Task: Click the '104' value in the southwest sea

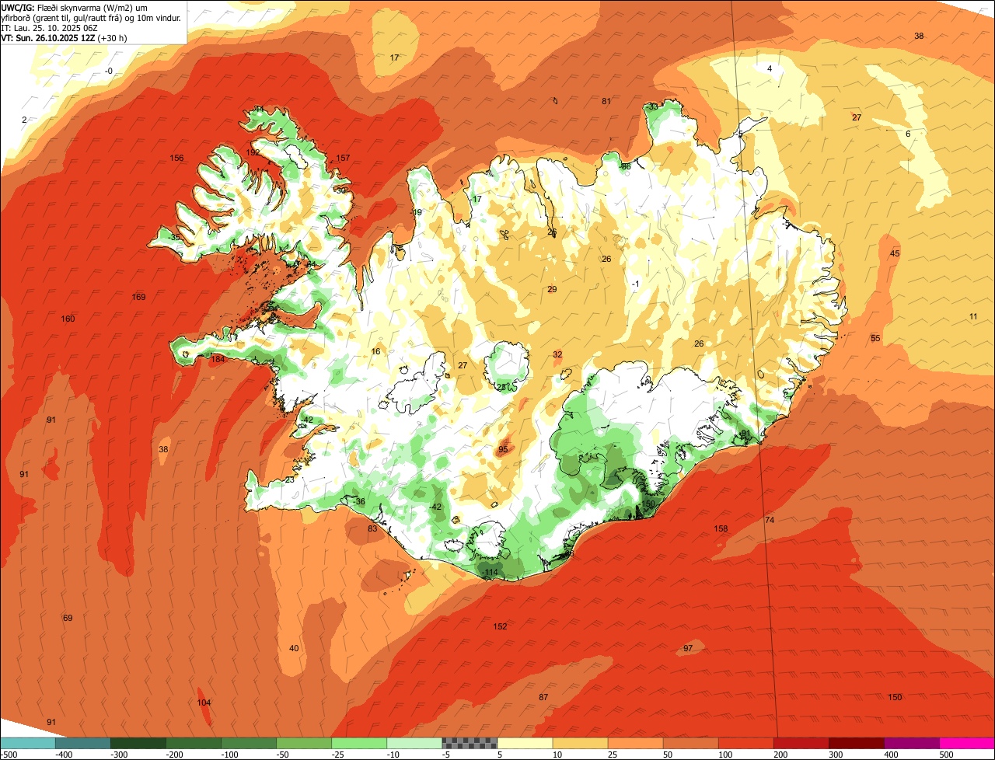Action: coord(204,703)
